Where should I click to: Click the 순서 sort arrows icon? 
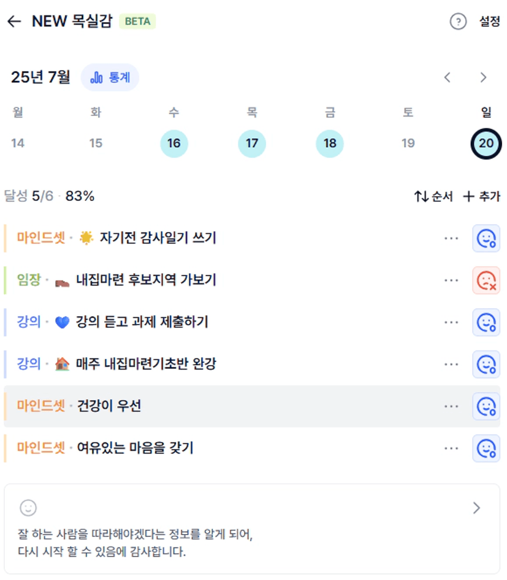421,196
